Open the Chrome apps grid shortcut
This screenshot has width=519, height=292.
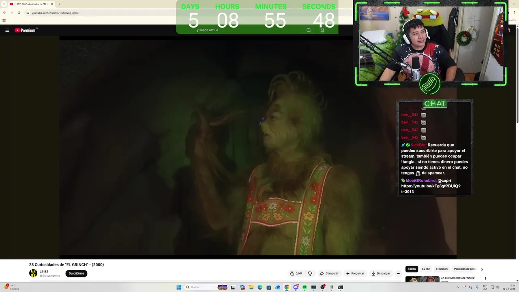[x=4, y=20]
